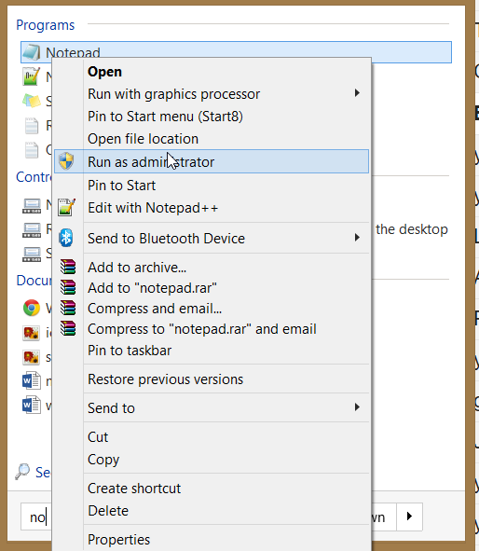The height and width of the screenshot is (551, 479).
Task: Click the first image file result icon
Action: pos(32,333)
